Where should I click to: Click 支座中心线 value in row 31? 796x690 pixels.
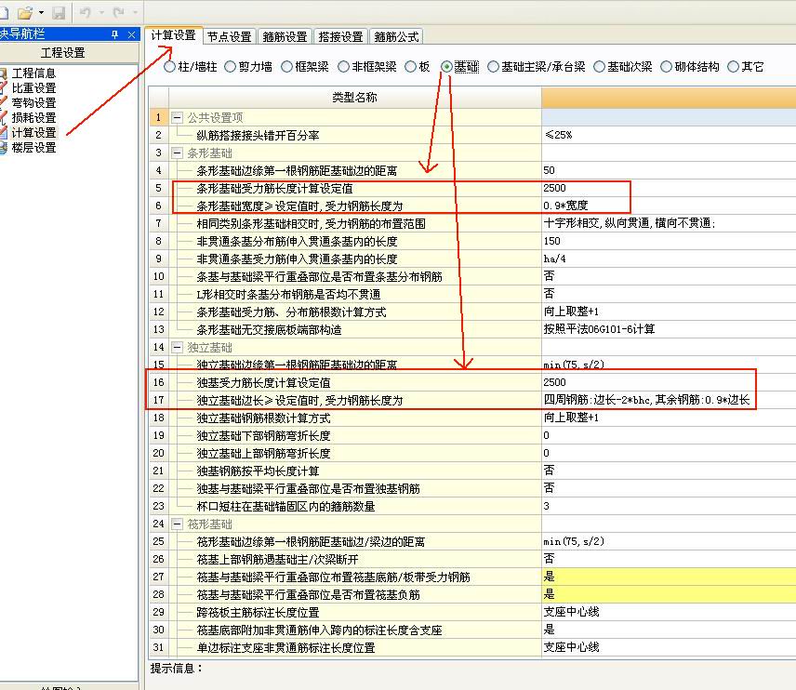669,647
